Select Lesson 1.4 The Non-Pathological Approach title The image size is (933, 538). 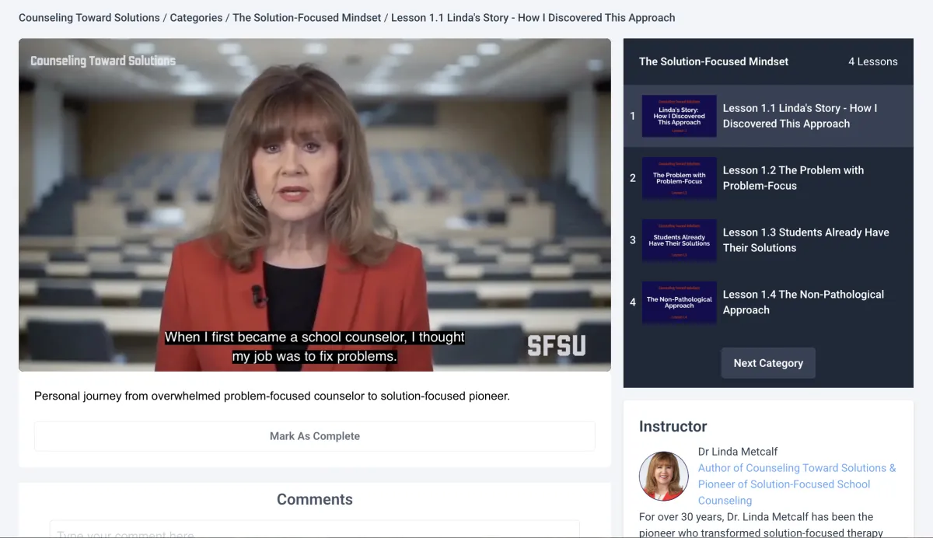(803, 302)
